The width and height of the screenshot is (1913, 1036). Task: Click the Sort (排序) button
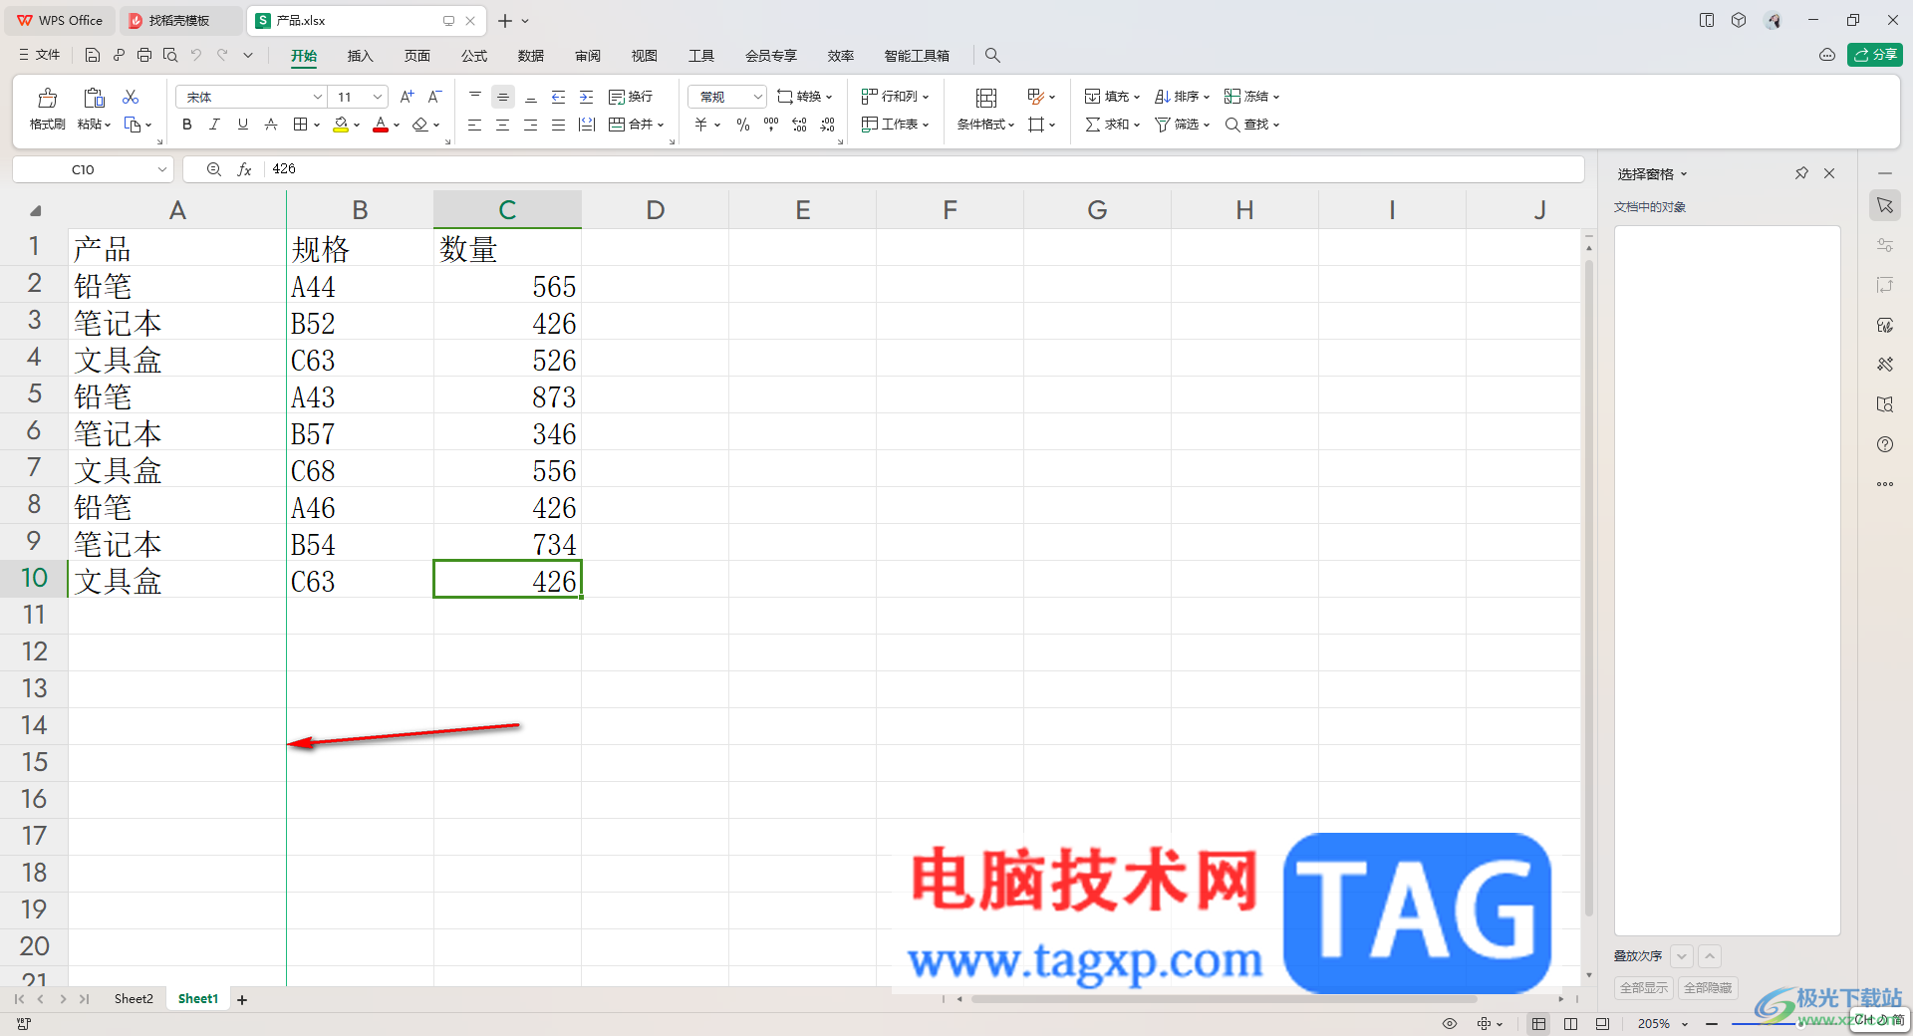(x=1182, y=97)
